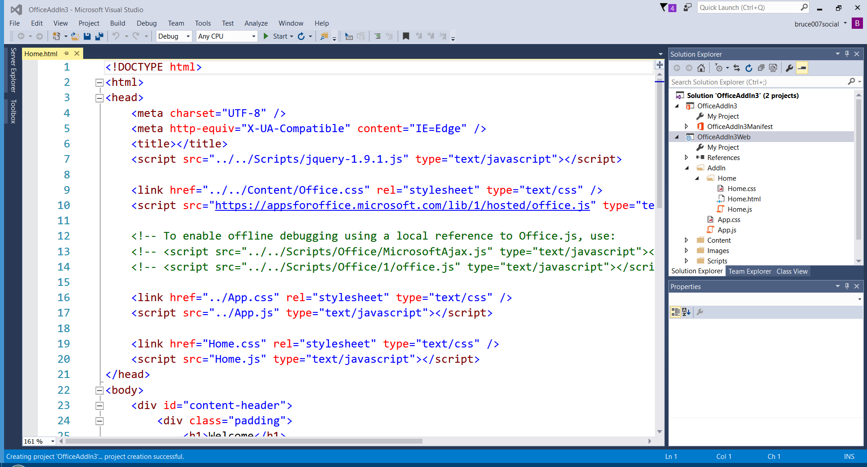This screenshot has height=467, width=867.
Task: Expand the Scripts folder node
Action: pos(686,261)
